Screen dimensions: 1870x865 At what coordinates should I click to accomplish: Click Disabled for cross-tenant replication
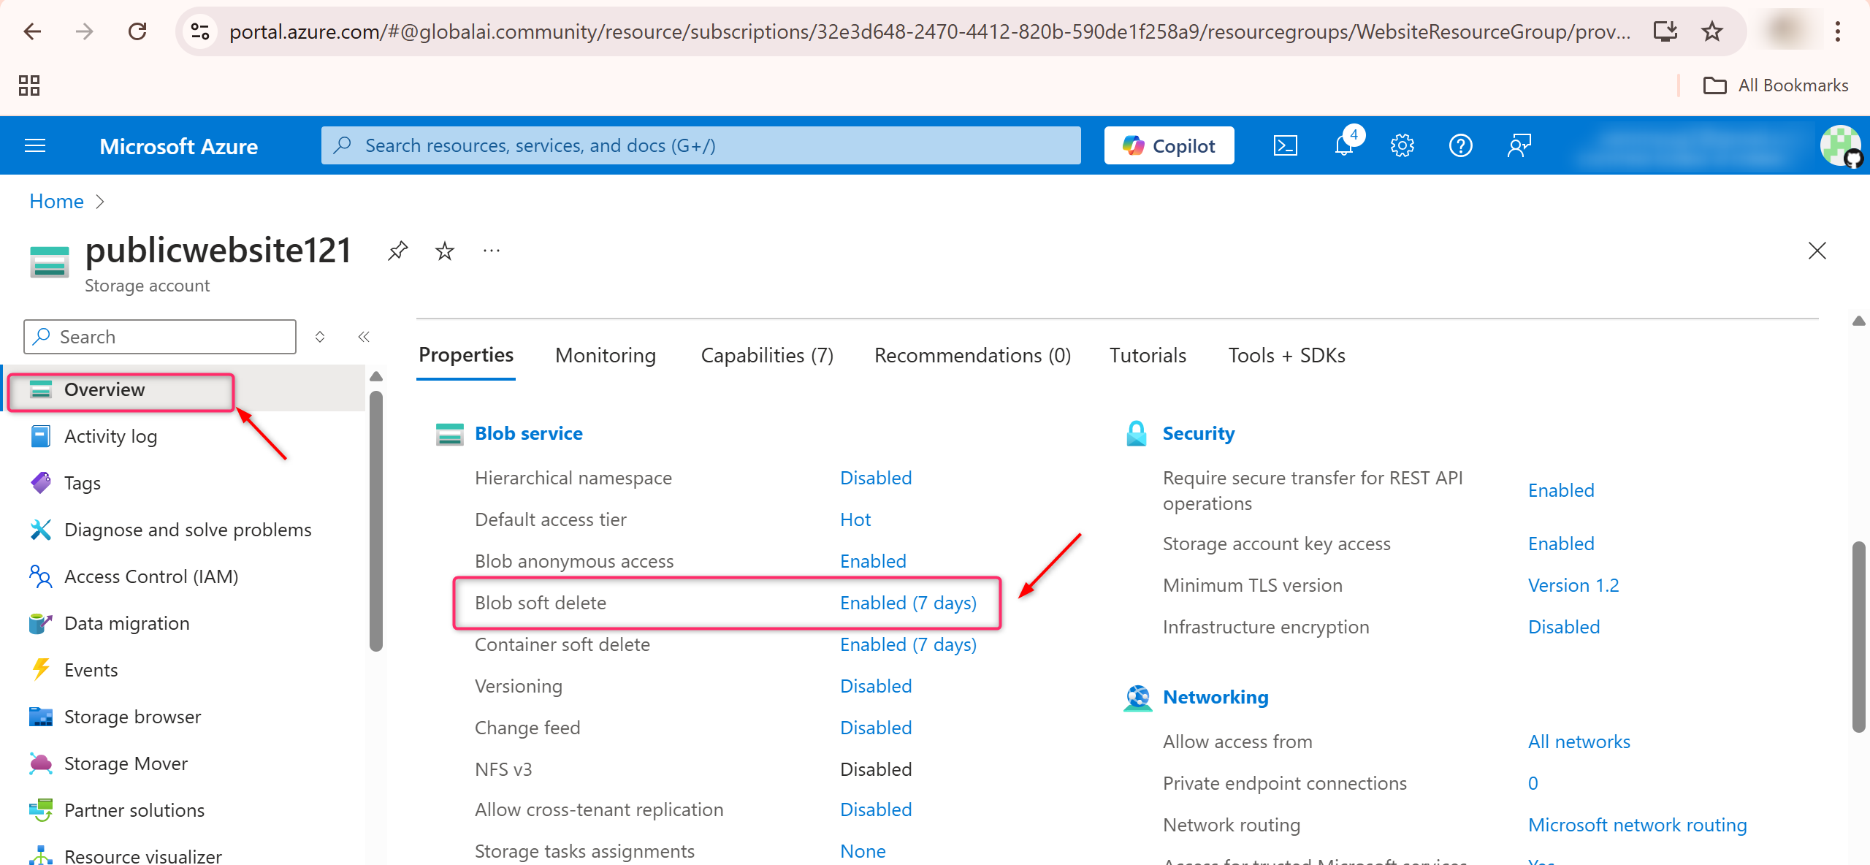(x=876, y=809)
